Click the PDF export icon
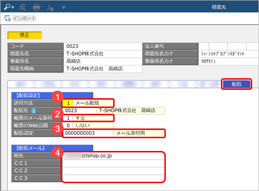This screenshot has height=191, width=259. (50, 7)
